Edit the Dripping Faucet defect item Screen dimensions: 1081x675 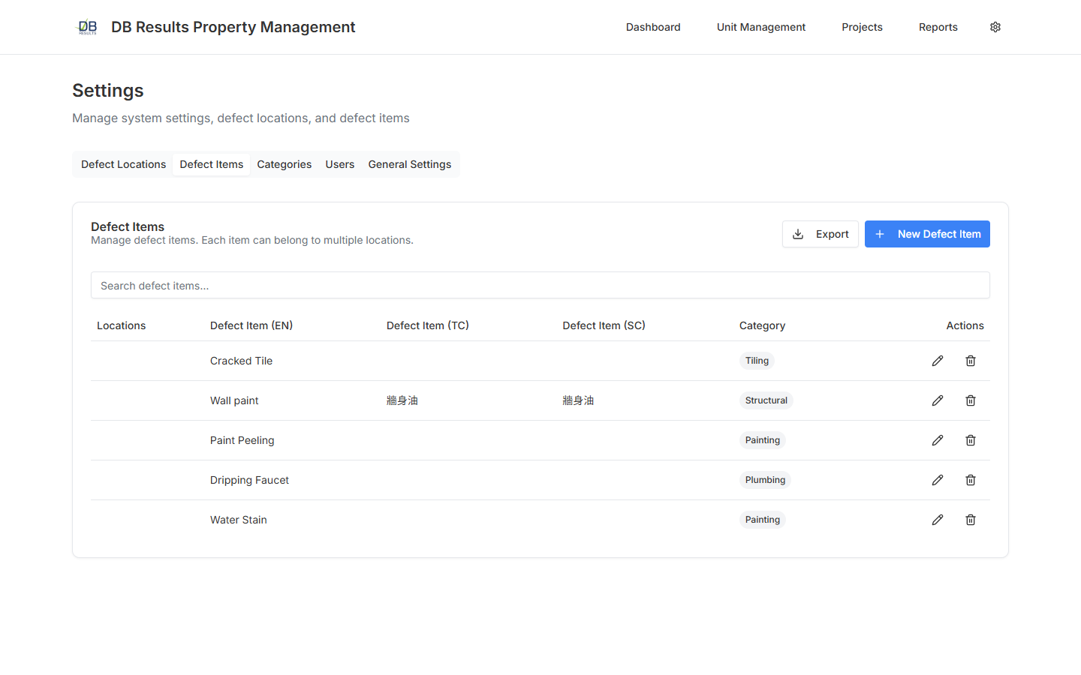[938, 480]
